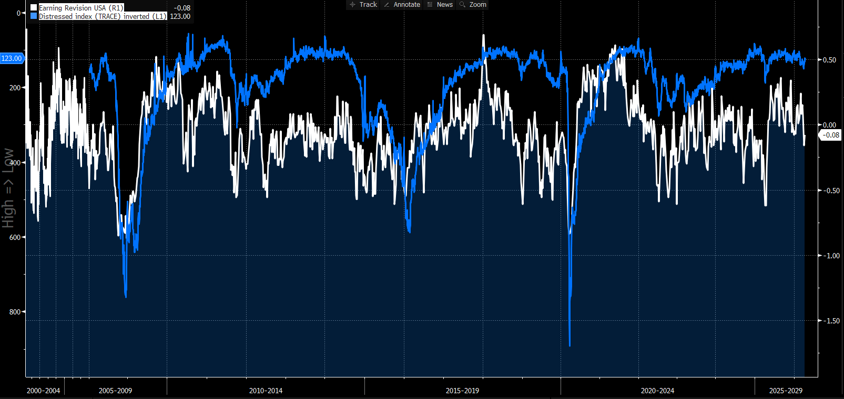
Task: Select the 2015-2019 period on the time axis
Action: 462,391
